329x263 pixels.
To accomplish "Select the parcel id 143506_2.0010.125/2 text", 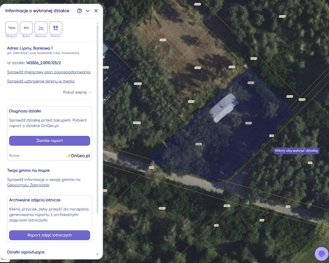I will [44, 63].
